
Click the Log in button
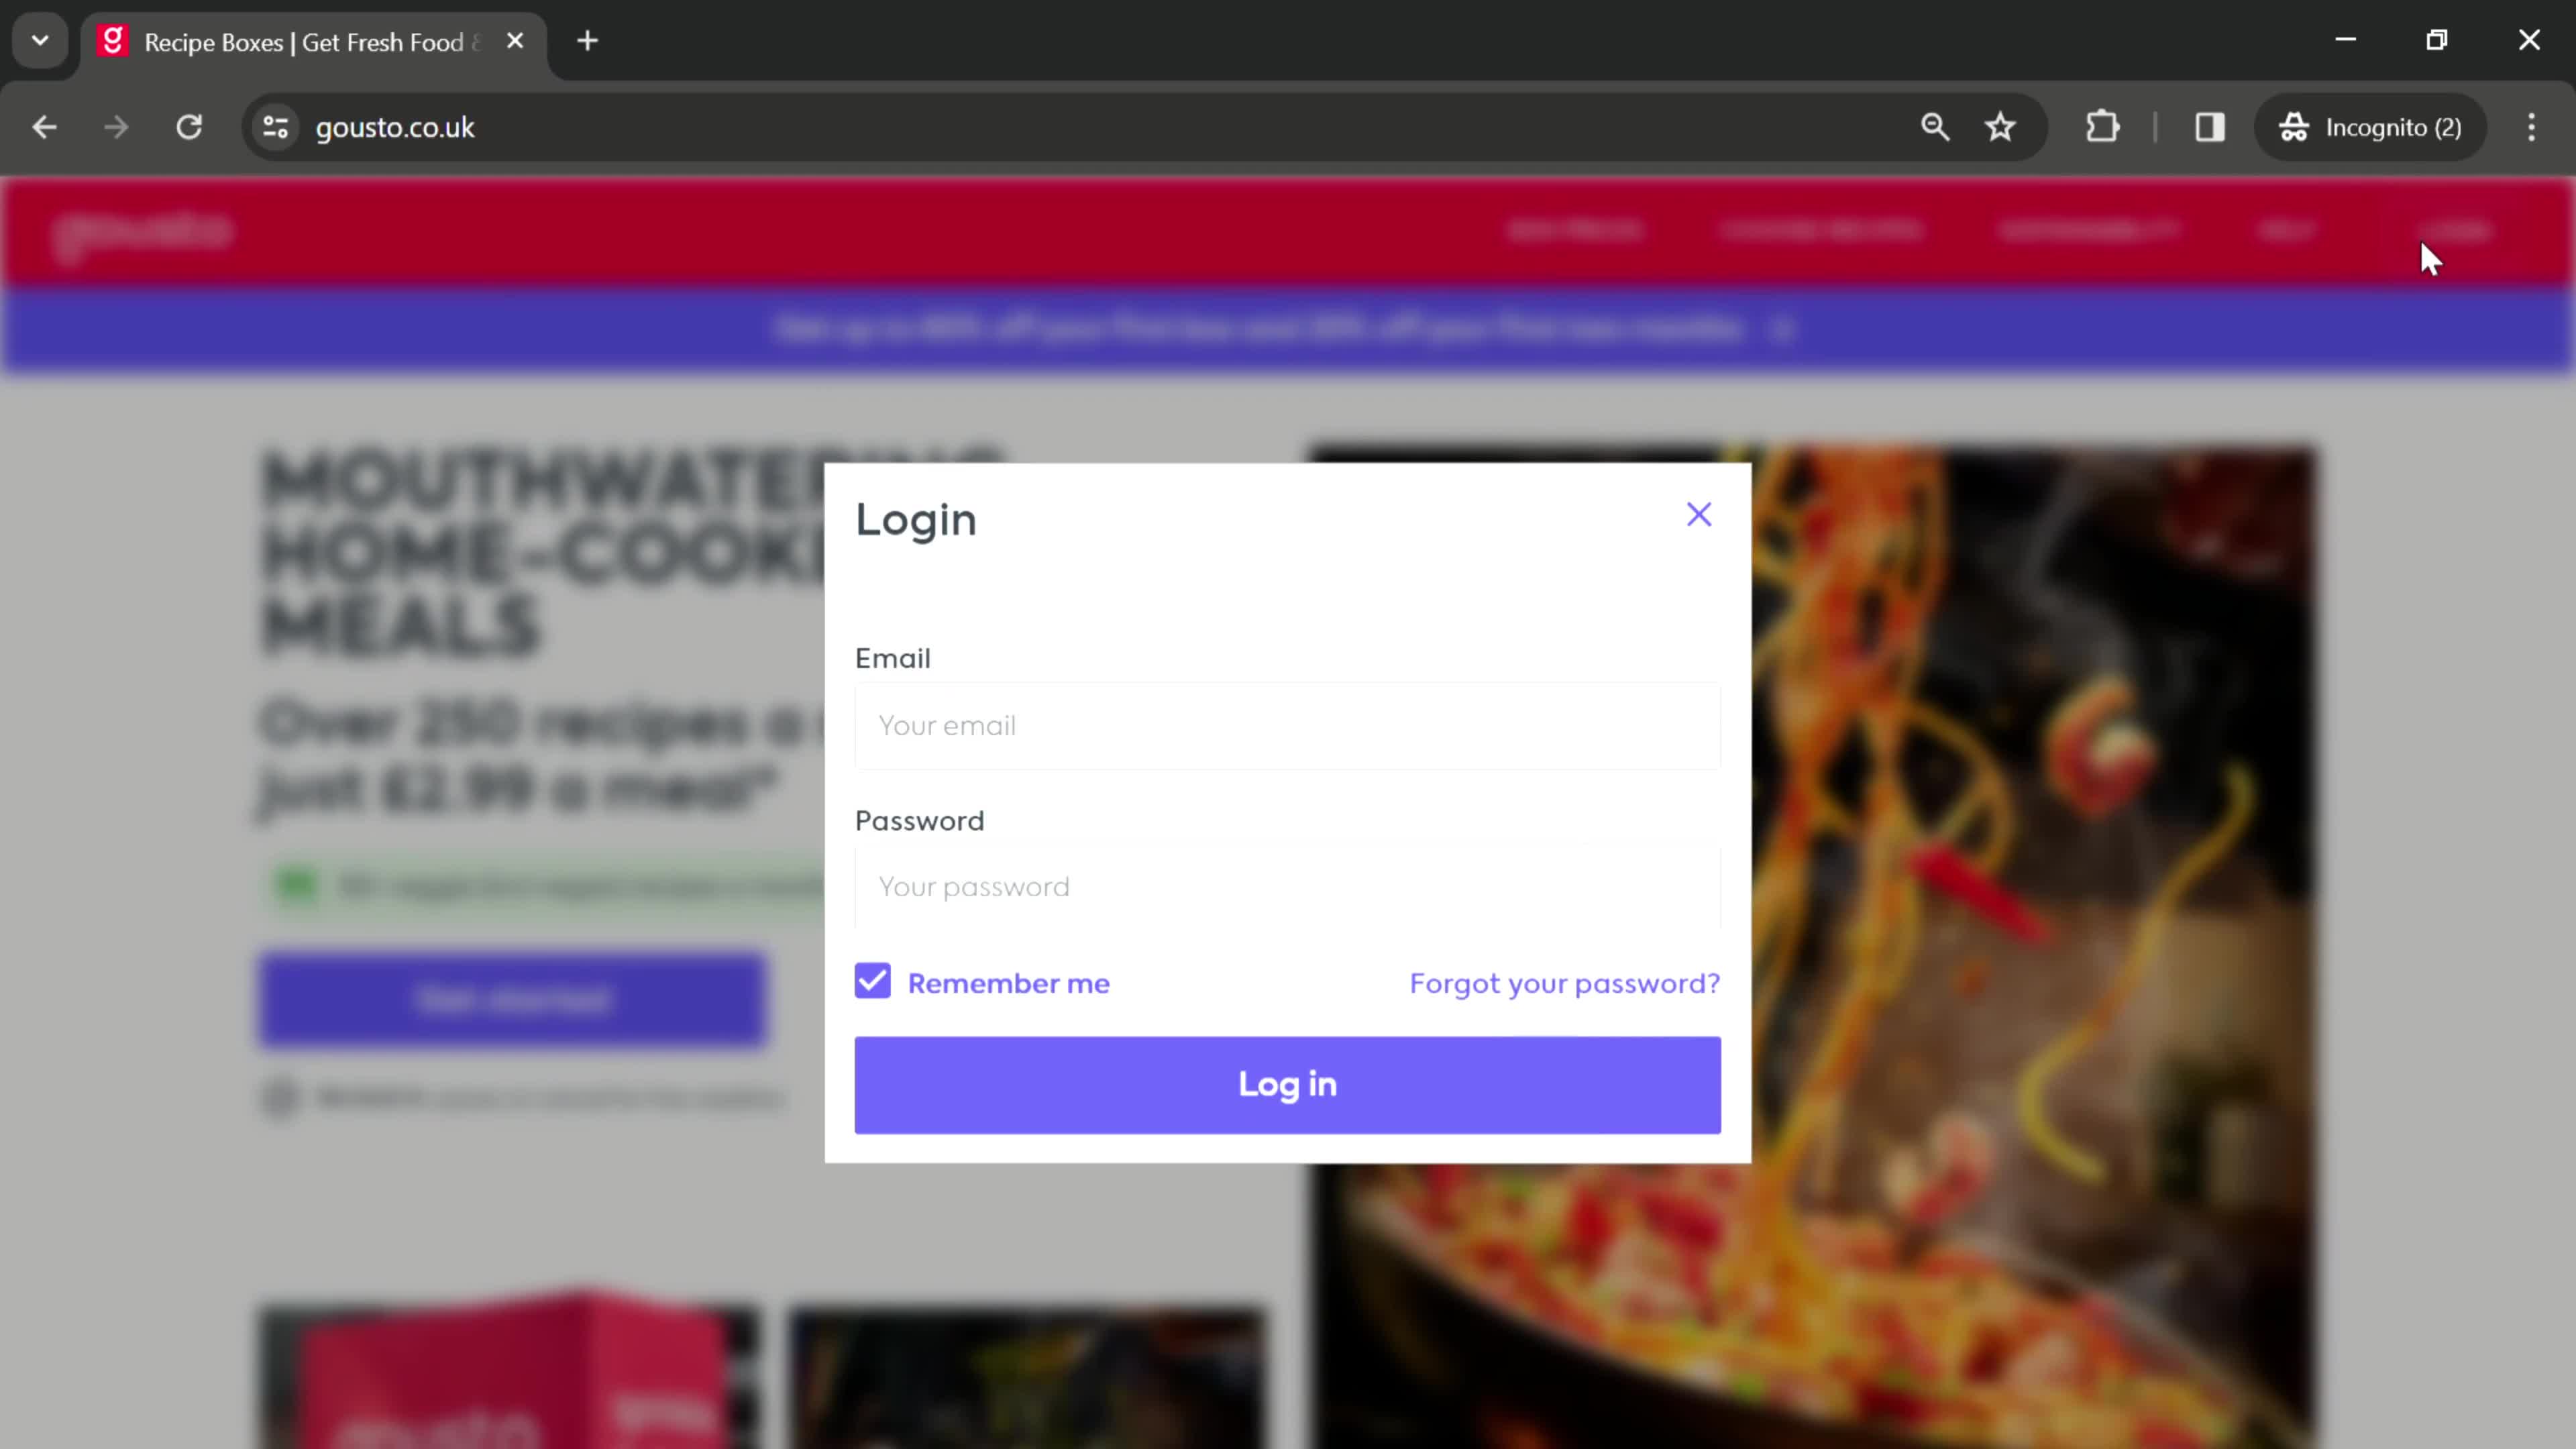pyautogui.click(x=1288, y=1083)
